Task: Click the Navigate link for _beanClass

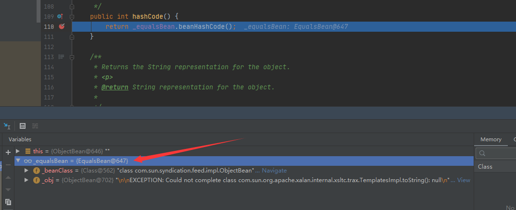Action: point(274,171)
